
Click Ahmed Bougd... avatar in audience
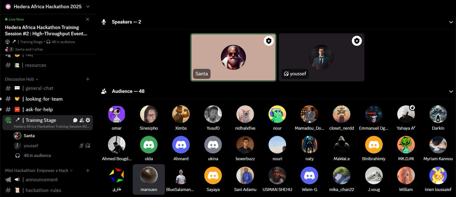(x=117, y=145)
